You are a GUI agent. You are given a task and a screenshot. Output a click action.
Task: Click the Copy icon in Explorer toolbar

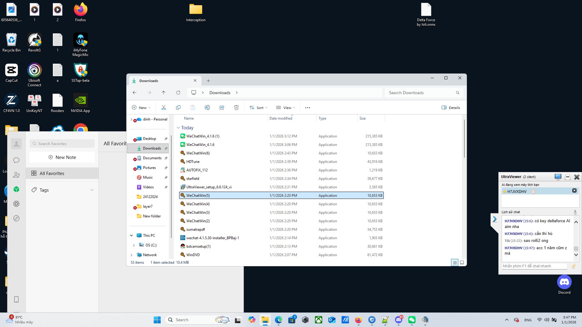178,107
